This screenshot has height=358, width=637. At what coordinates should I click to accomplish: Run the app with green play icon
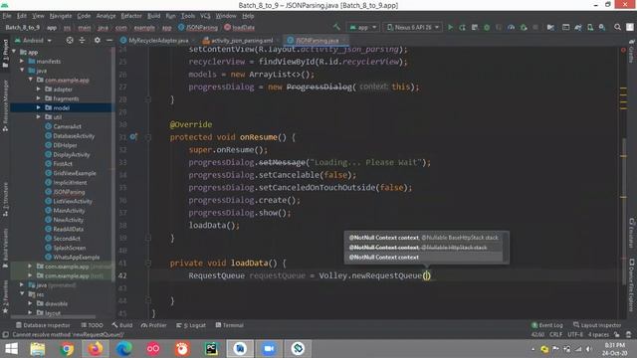point(450,27)
